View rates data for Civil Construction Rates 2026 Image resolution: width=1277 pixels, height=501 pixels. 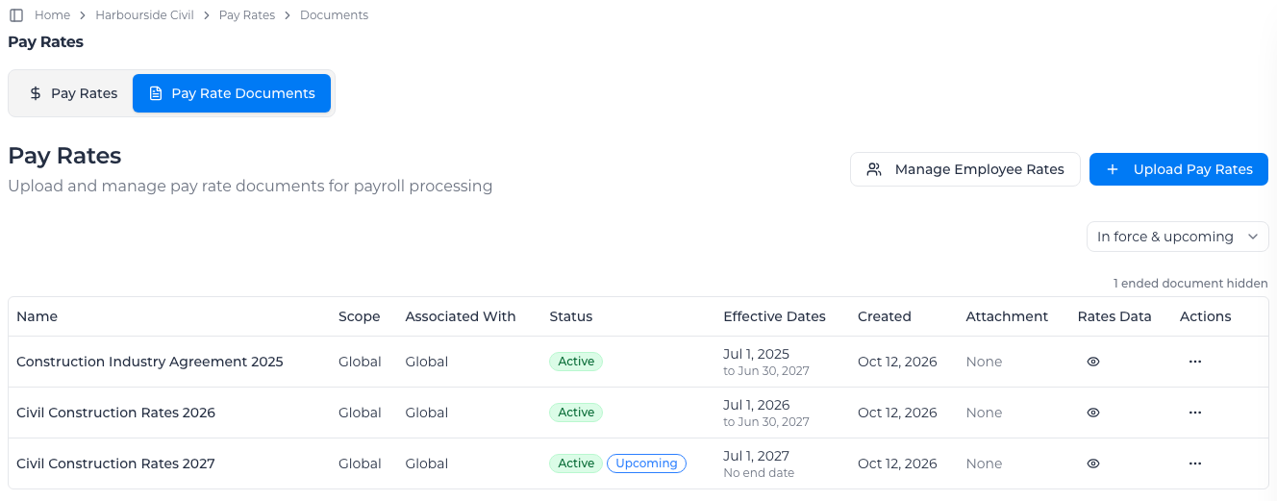click(1093, 413)
